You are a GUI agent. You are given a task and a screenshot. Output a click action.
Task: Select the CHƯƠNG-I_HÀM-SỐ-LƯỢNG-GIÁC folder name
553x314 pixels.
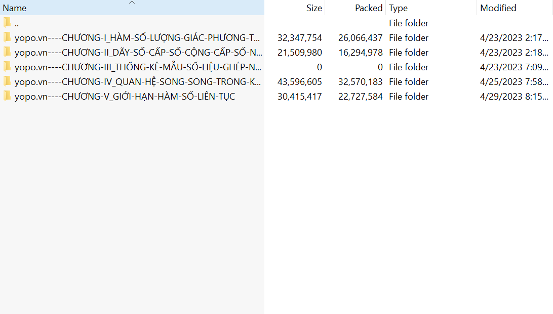pyautogui.click(x=138, y=38)
